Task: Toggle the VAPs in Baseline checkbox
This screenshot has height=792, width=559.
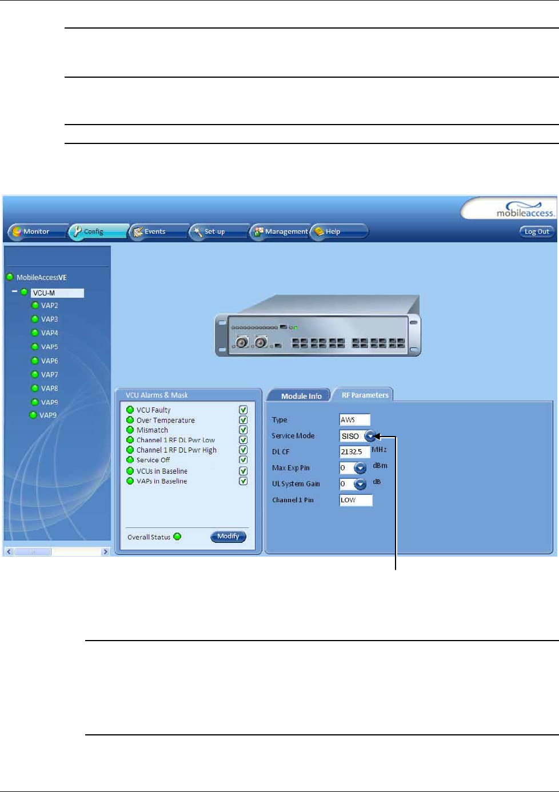Action: pyautogui.click(x=243, y=481)
